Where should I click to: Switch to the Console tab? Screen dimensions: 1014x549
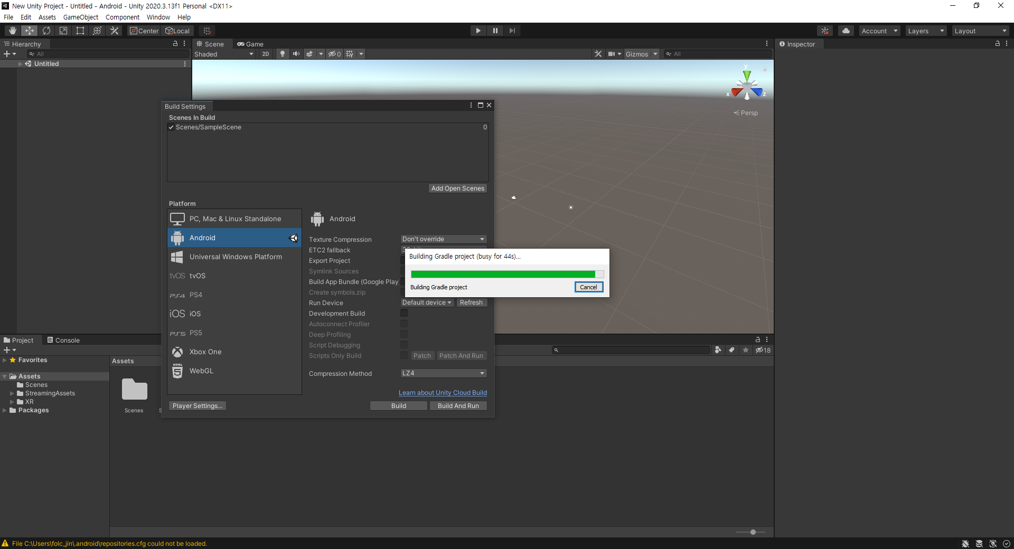(x=63, y=340)
